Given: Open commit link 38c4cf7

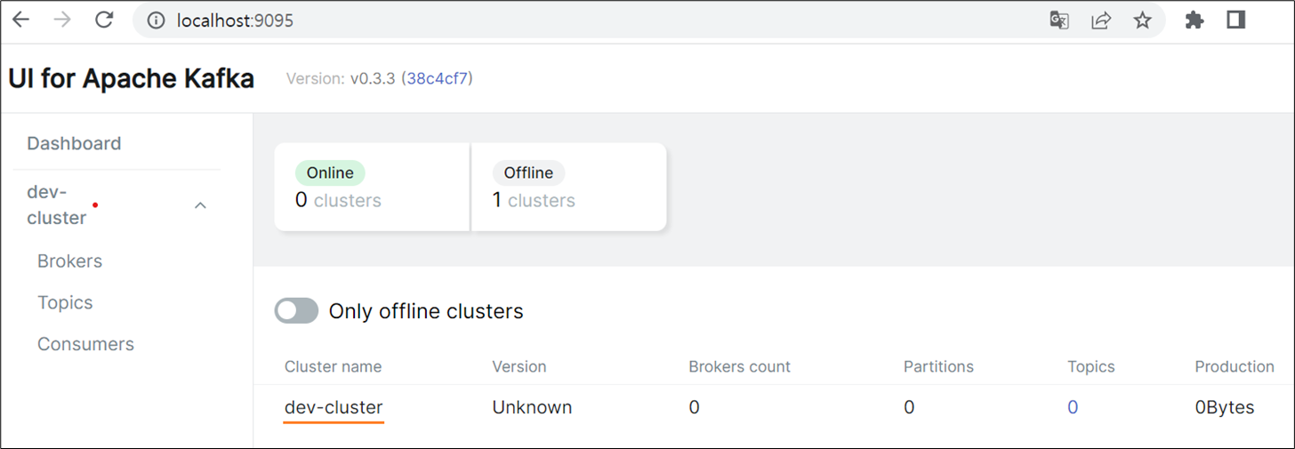Looking at the screenshot, I should [439, 78].
